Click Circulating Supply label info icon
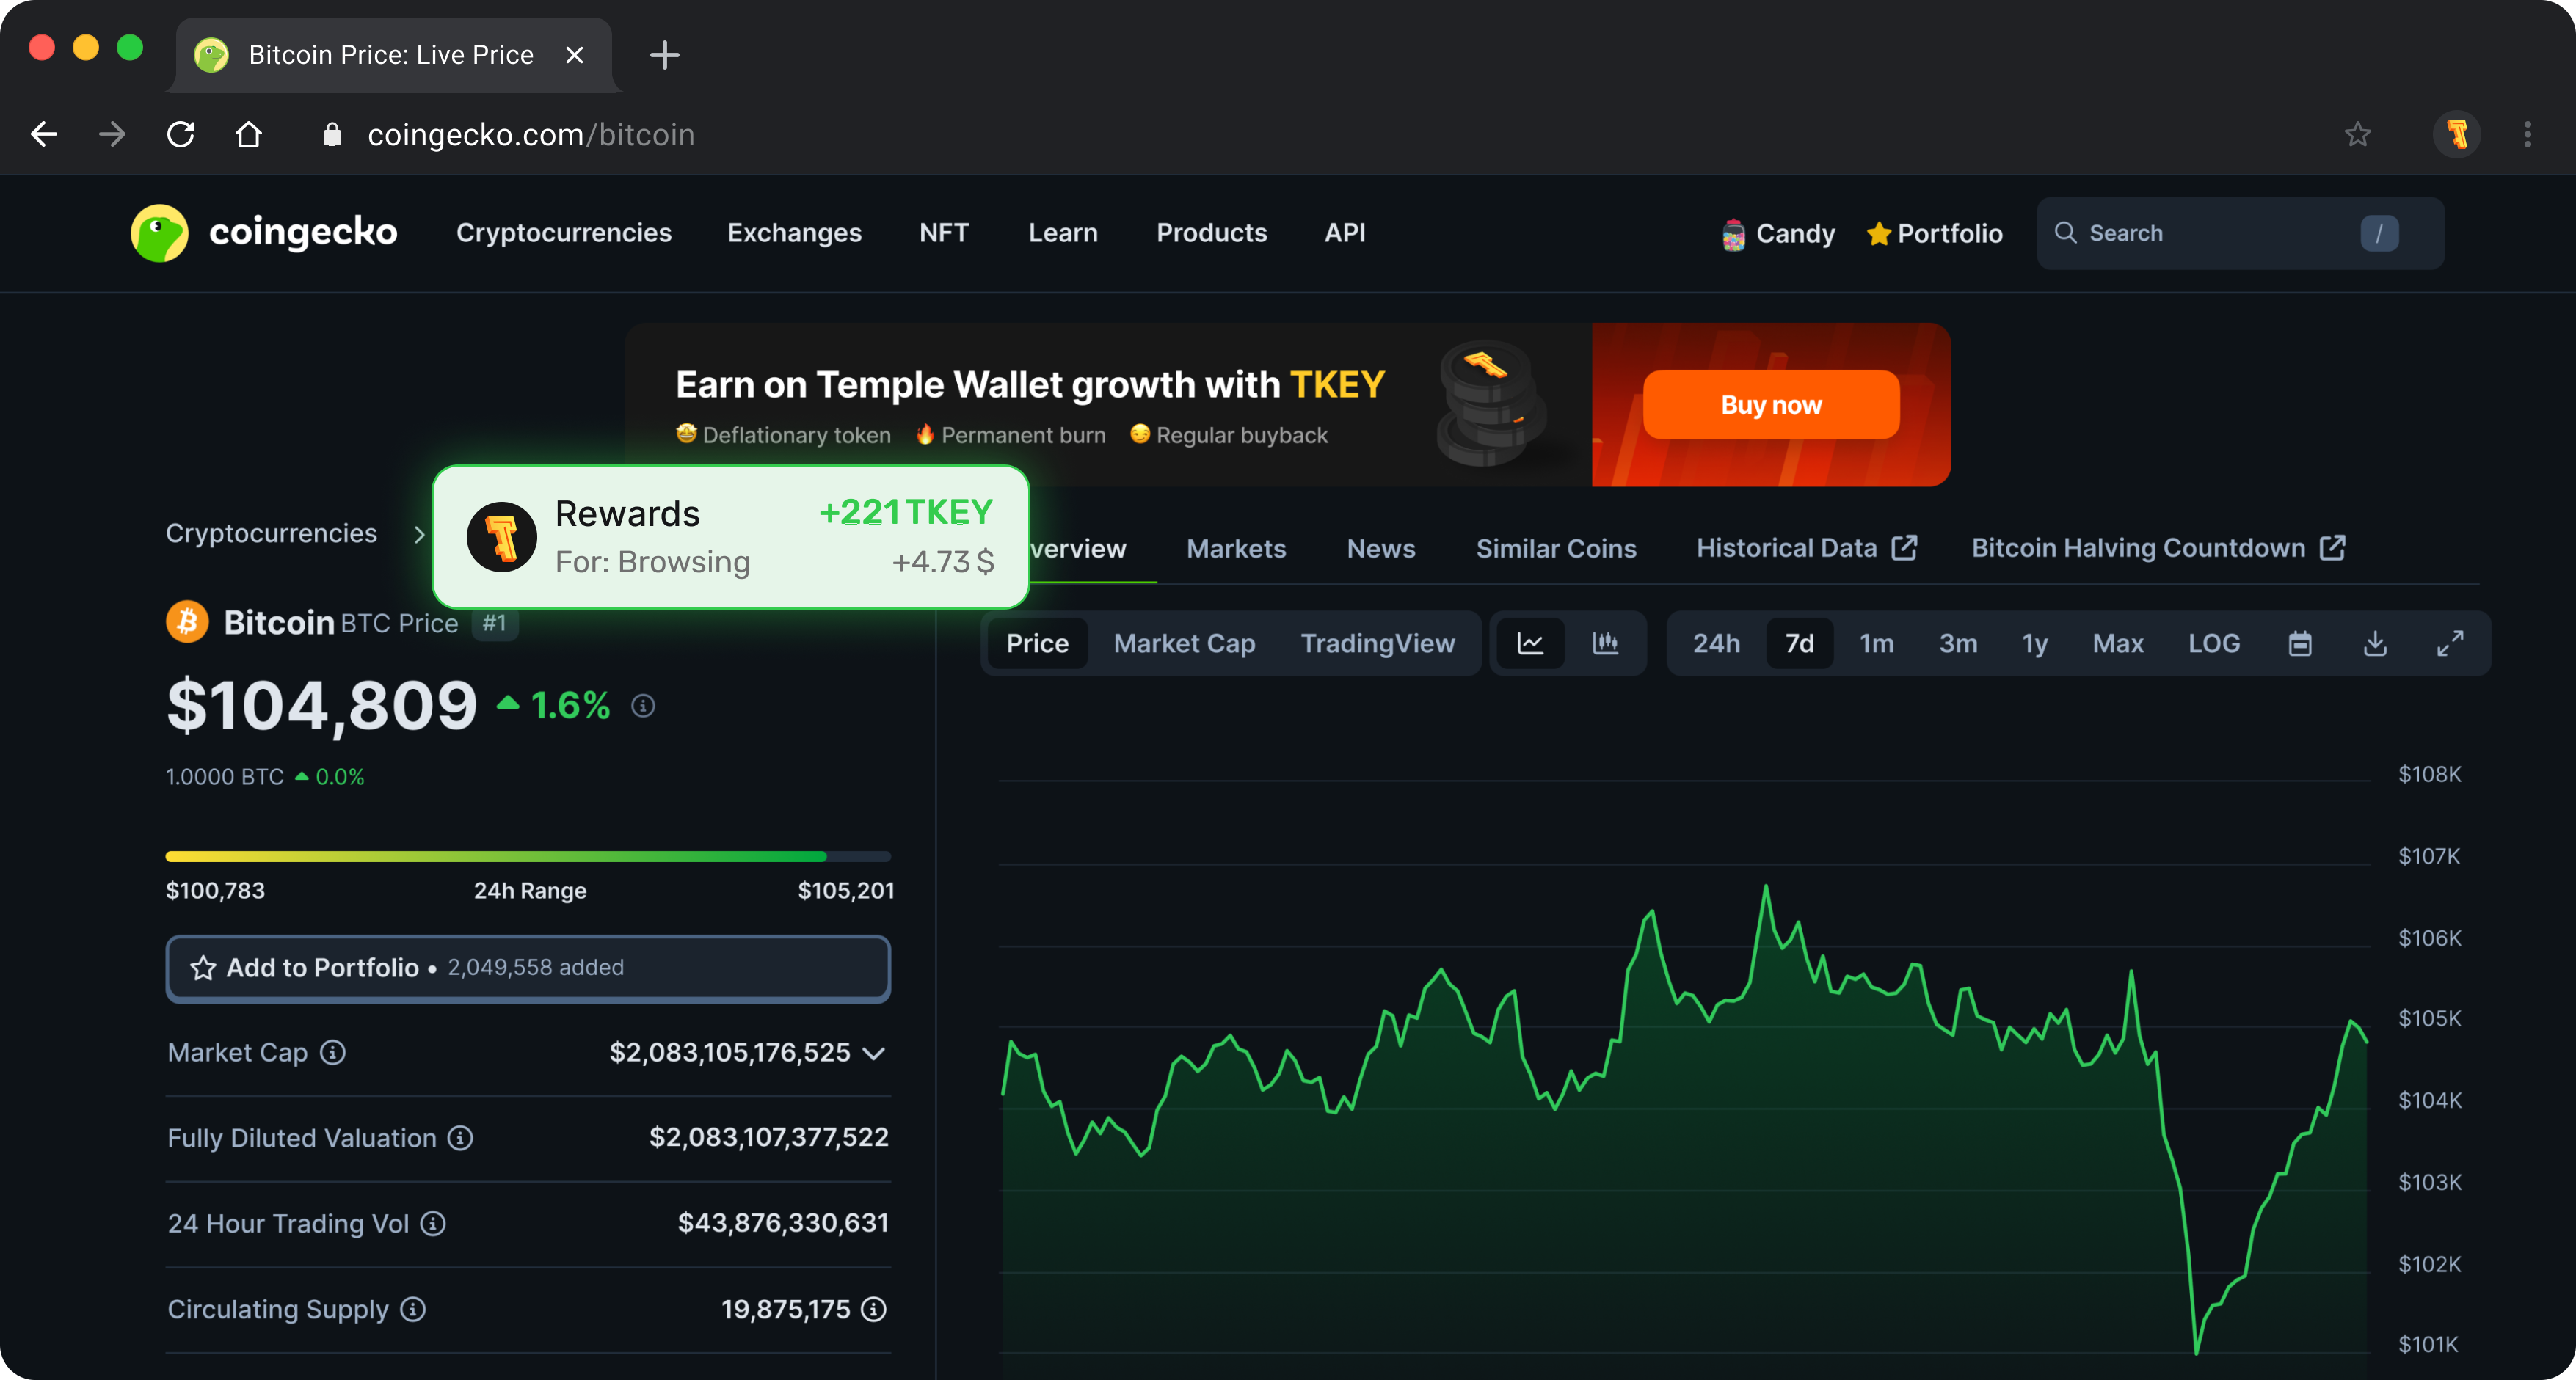Image resolution: width=2576 pixels, height=1380 pixels. point(413,1309)
